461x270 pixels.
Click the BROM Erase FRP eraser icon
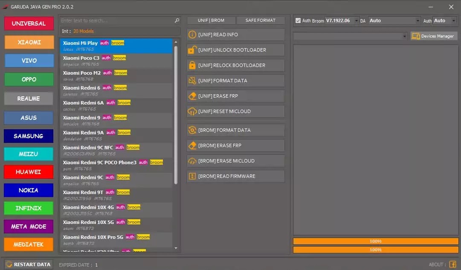pyautogui.click(x=192, y=145)
